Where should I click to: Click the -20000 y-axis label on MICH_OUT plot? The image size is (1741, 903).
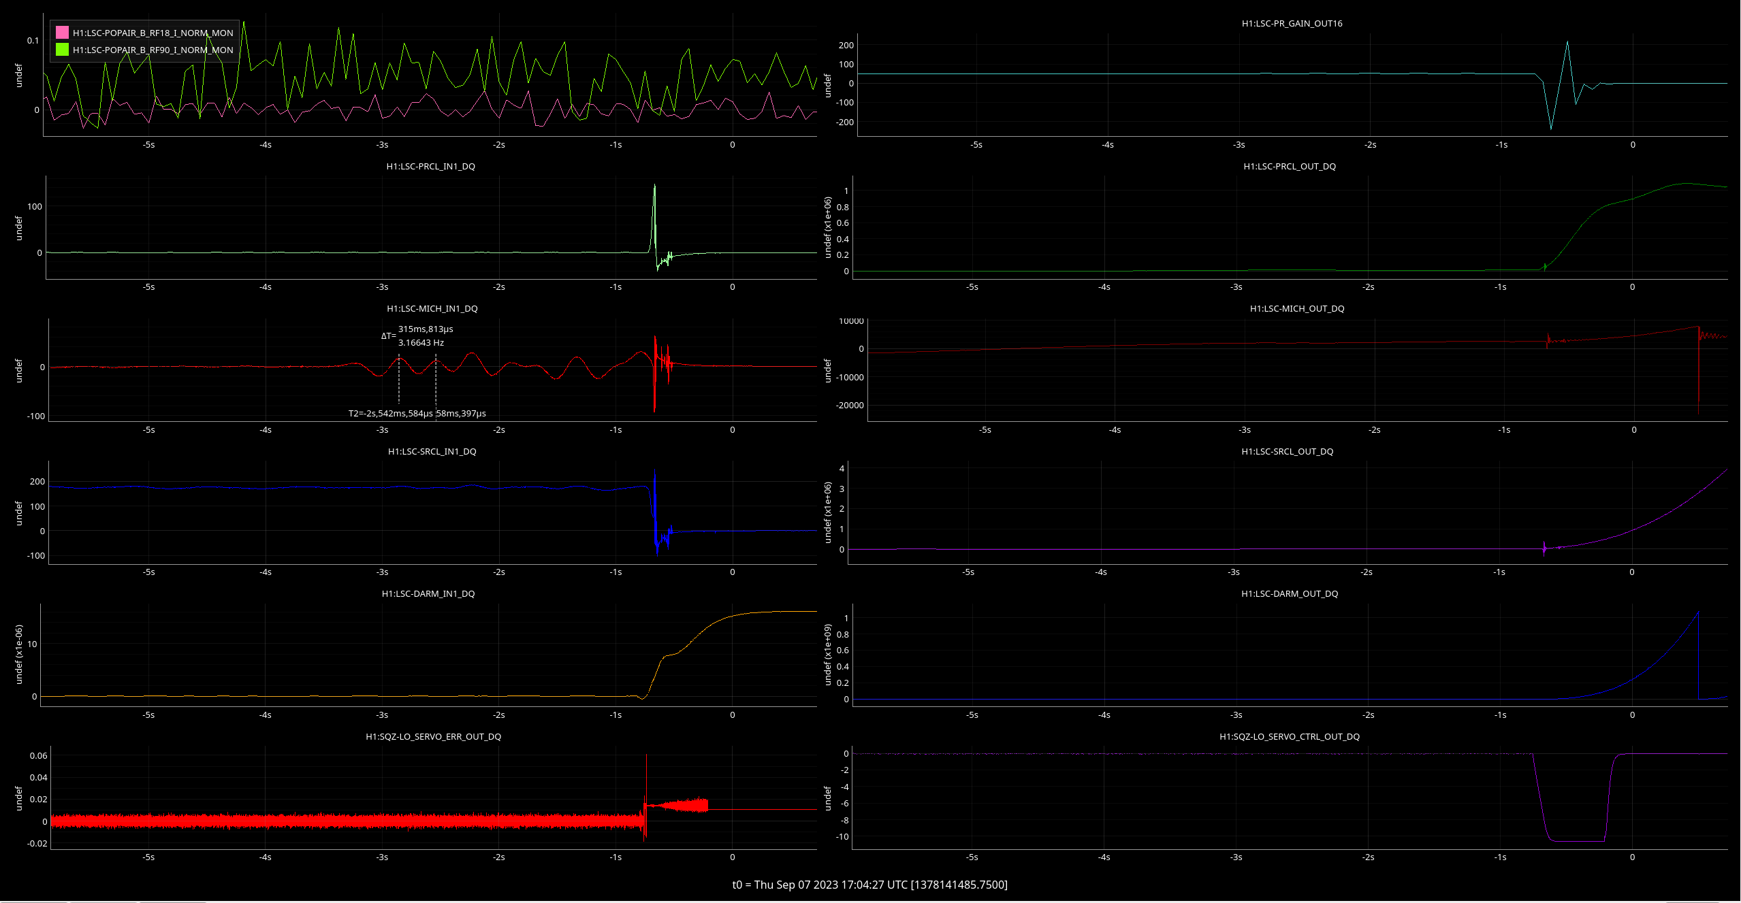coord(850,405)
